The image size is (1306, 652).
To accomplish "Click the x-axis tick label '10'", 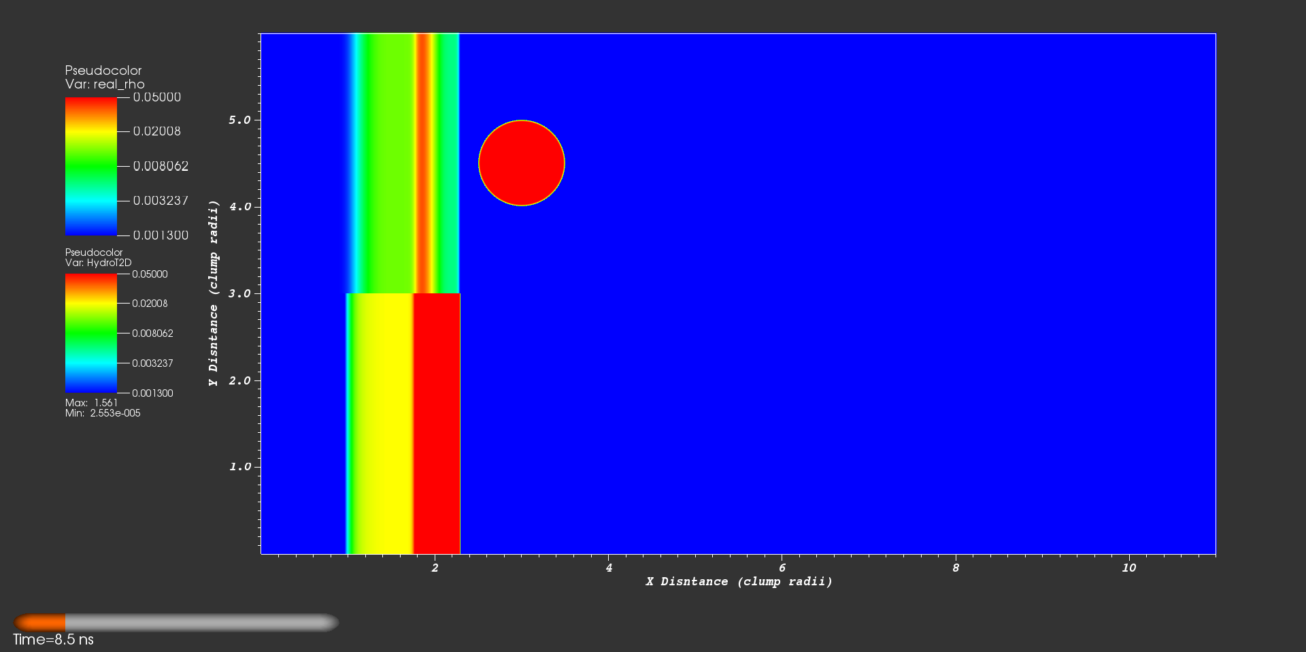I will point(1129,568).
